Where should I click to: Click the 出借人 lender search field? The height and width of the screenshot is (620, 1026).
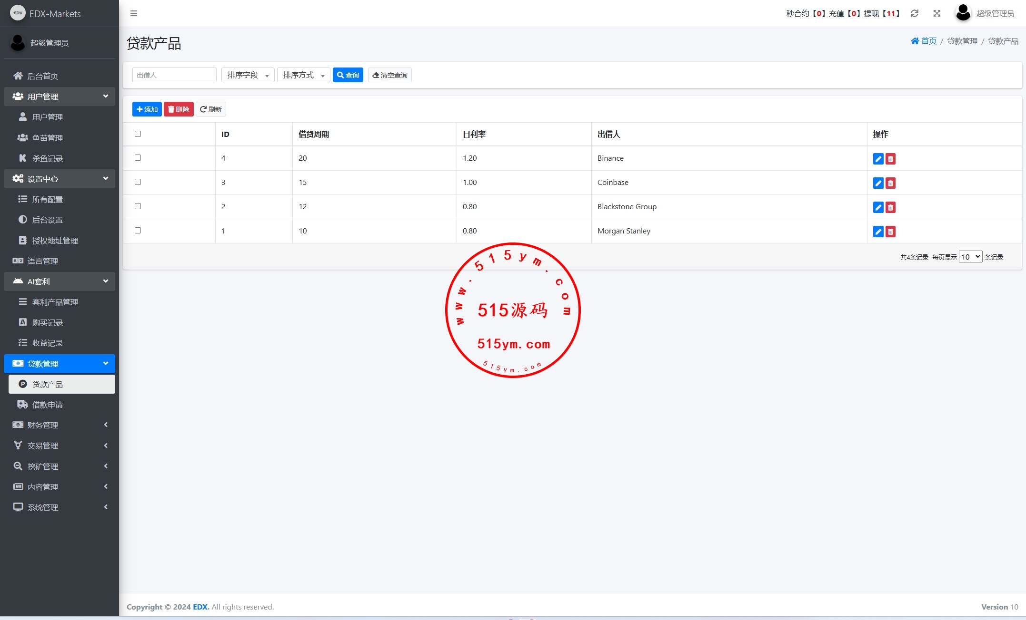pos(174,75)
